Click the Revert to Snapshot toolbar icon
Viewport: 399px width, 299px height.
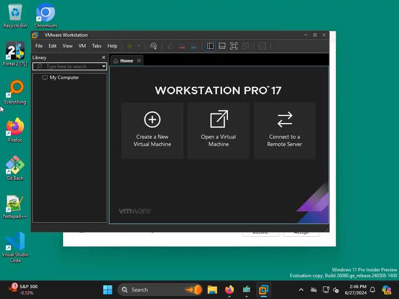182,46
